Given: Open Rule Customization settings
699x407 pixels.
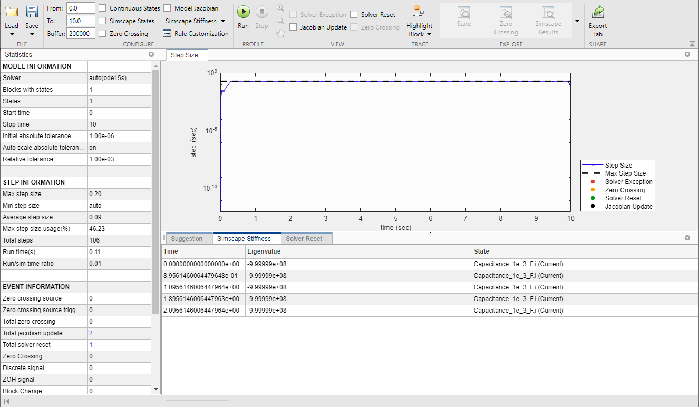Looking at the screenshot, I should 196,33.
